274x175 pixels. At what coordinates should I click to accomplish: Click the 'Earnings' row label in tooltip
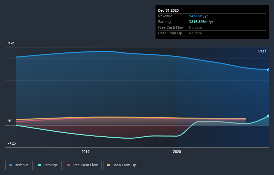(x=165, y=22)
